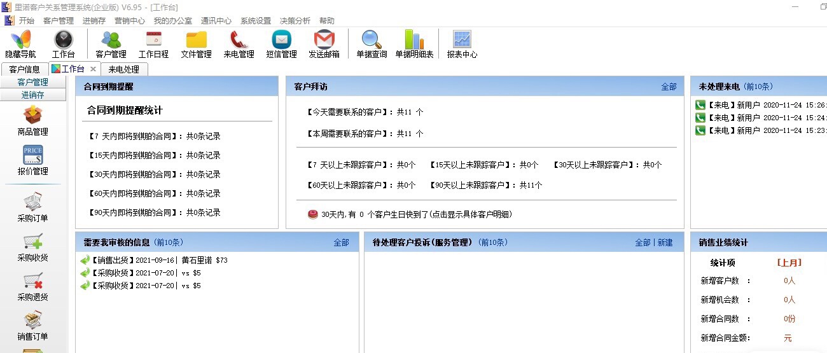Open 采购收货 sidebar icon

coord(32,247)
